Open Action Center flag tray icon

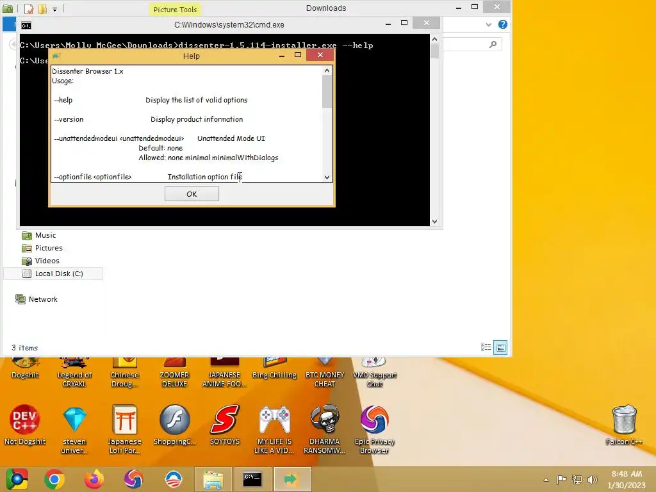pos(561,479)
